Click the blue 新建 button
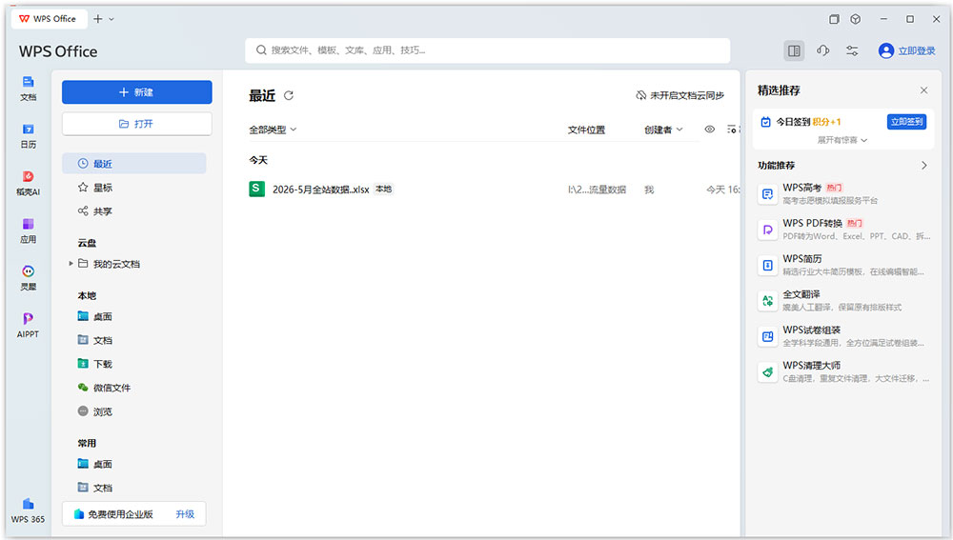953x540 pixels. (x=136, y=91)
